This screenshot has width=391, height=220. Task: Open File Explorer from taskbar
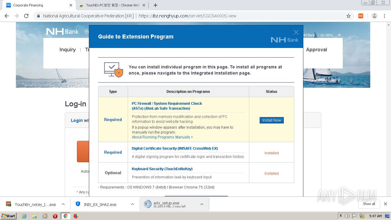(35, 216)
